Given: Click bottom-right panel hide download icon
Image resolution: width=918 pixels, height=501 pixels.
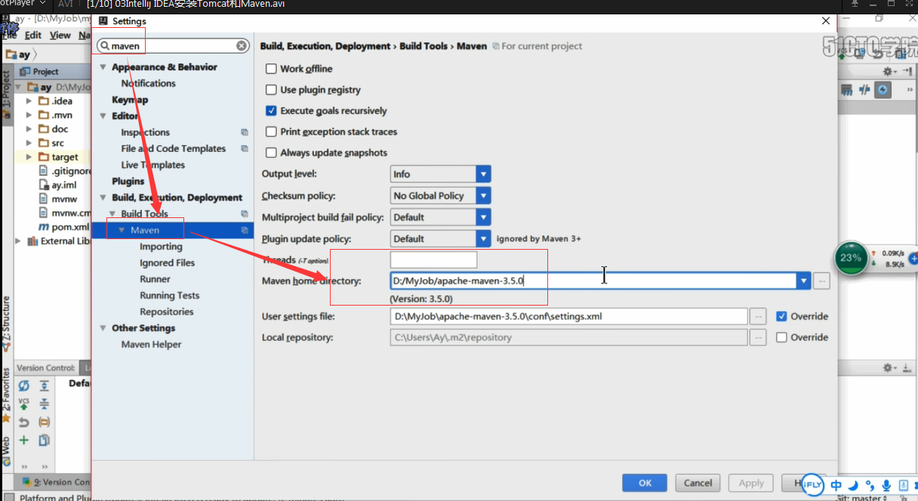Looking at the screenshot, I should pos(907,367).
